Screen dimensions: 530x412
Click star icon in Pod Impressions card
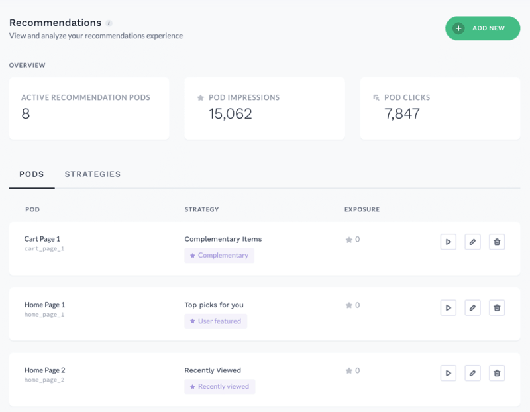tap(201, 97)
